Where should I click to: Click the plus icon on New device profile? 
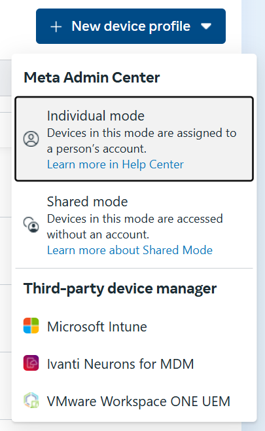56,27
